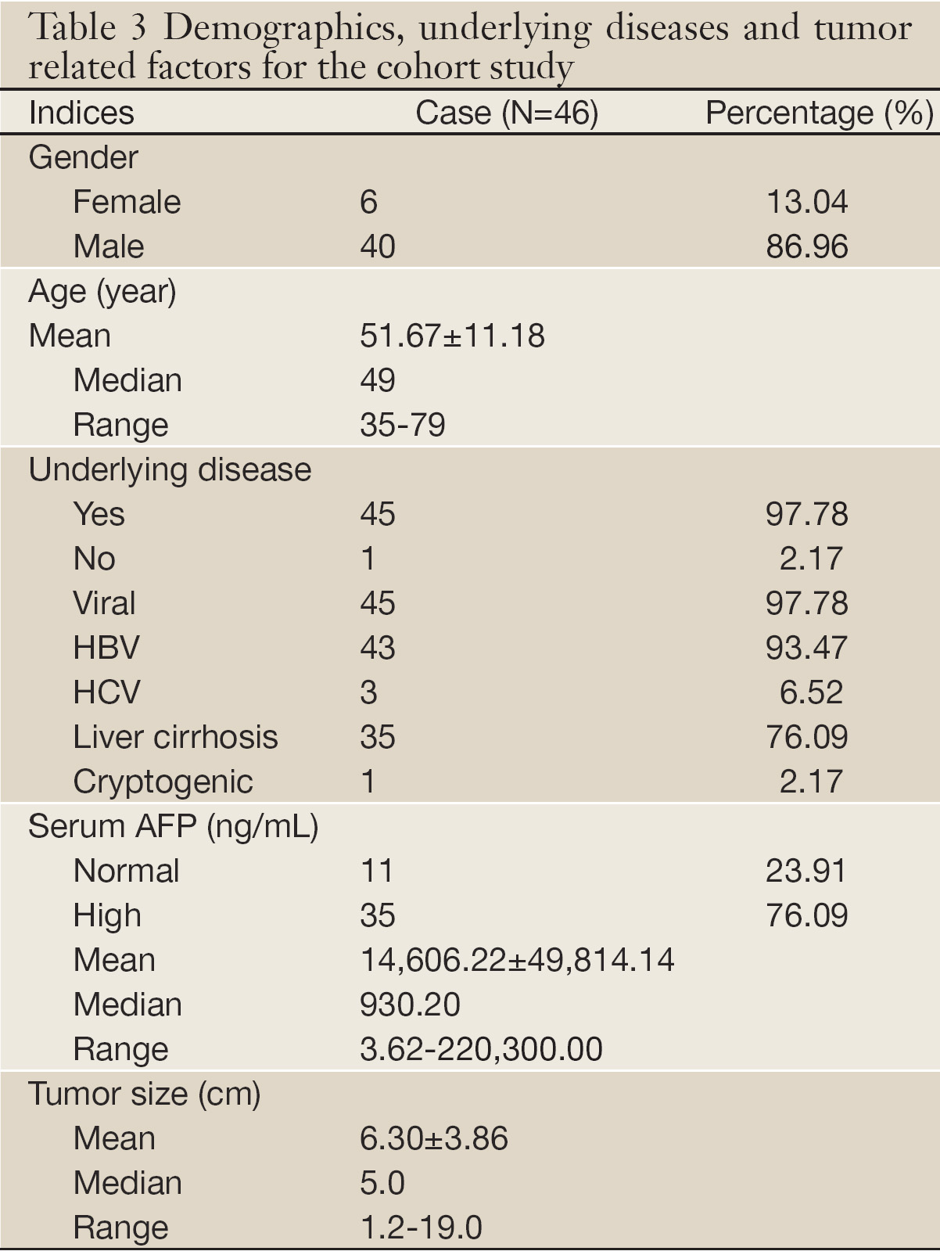This screenshot has height=1251, width=940.
Task: Click the Serum AFP (ng/mL) heading
Action: click(x=173, y=827)
